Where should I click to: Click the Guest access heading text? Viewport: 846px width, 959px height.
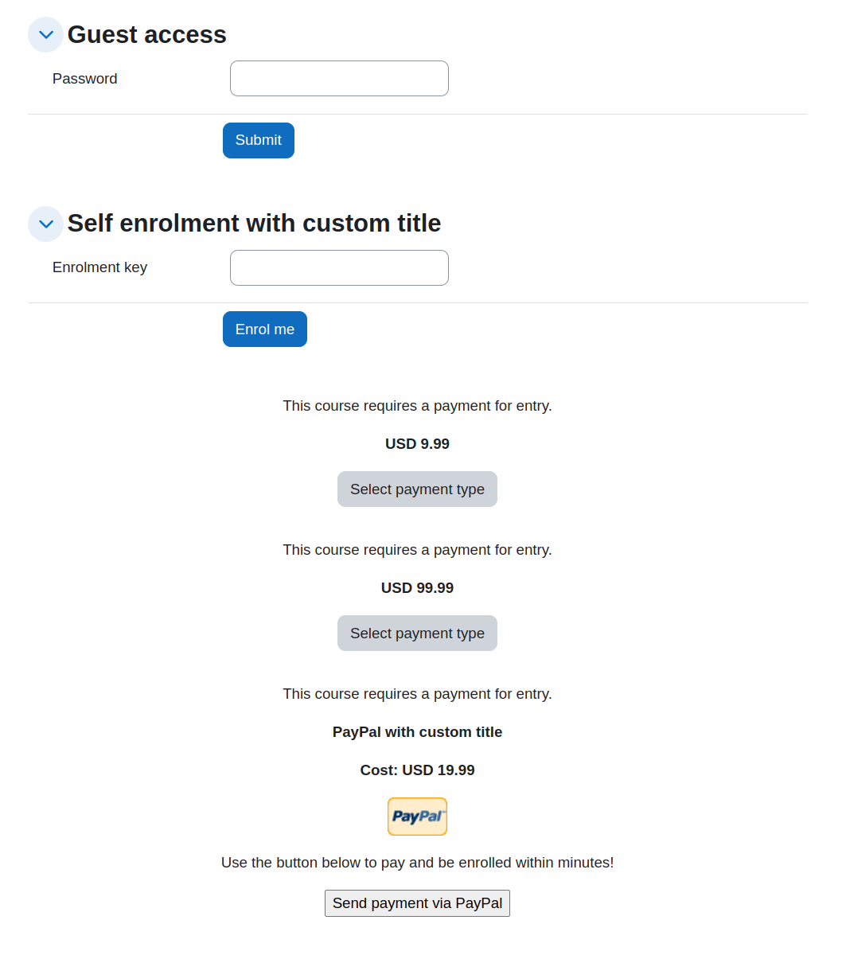tap(147, 35)
